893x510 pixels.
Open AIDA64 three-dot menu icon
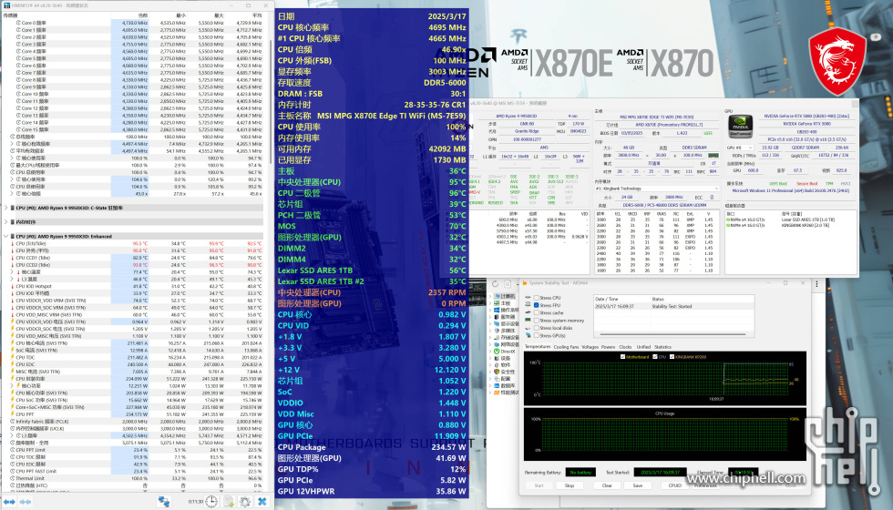point(816,283)
